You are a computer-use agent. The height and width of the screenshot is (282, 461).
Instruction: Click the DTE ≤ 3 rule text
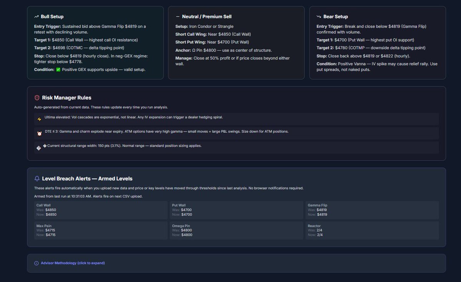[x=166, y=131]
